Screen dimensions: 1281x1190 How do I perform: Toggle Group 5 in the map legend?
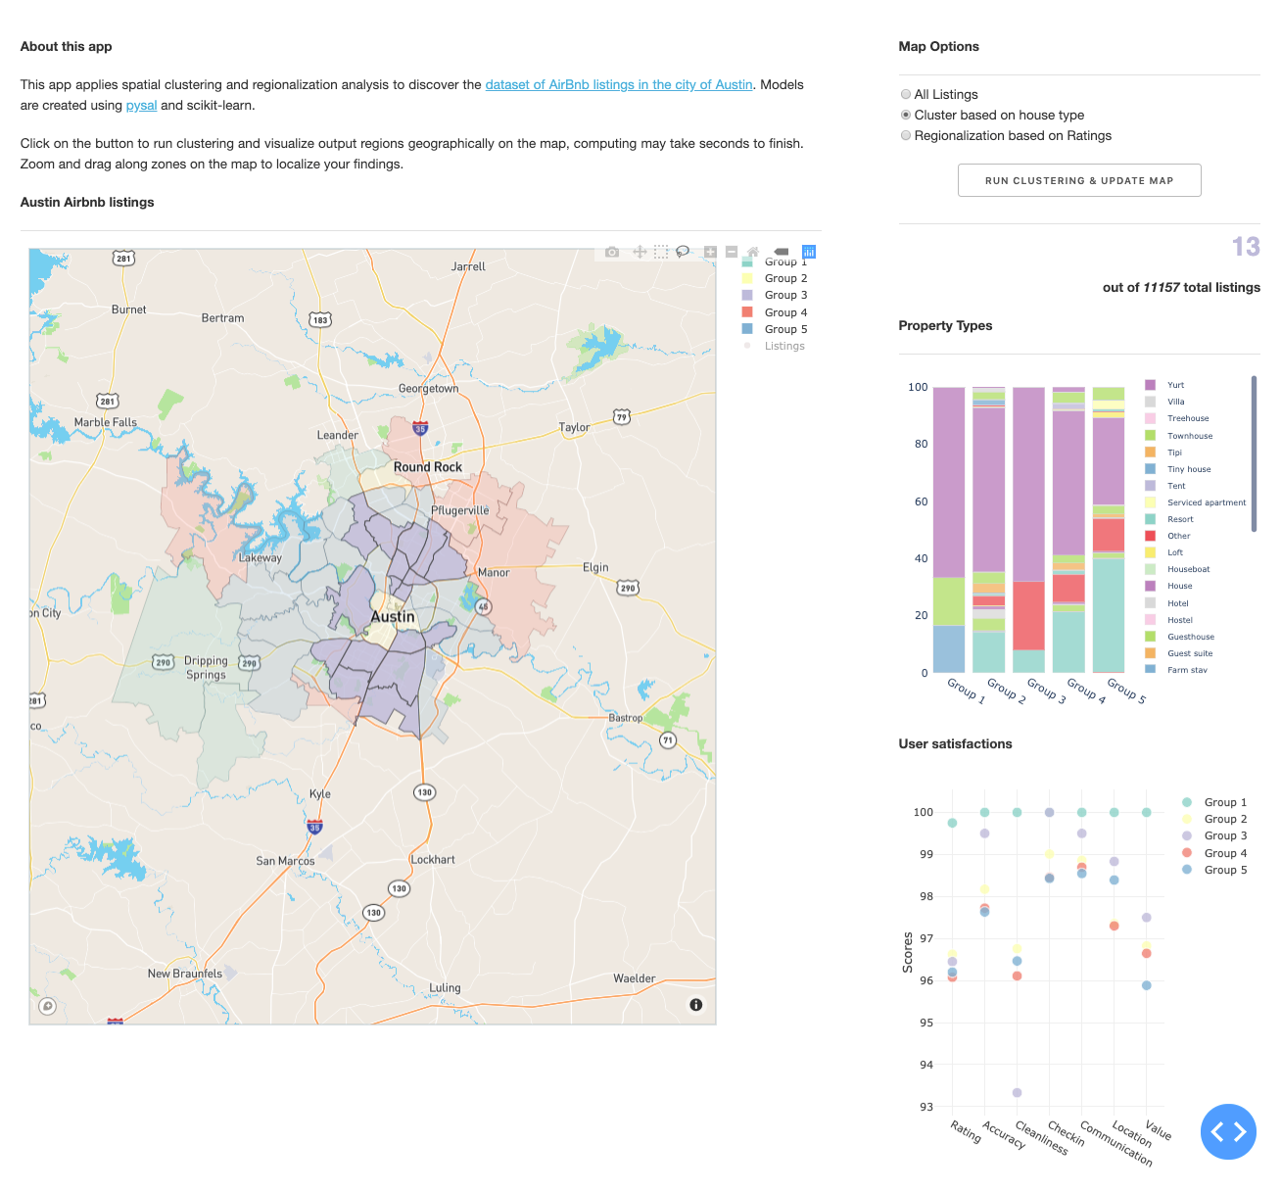click(x=776, y=329)
